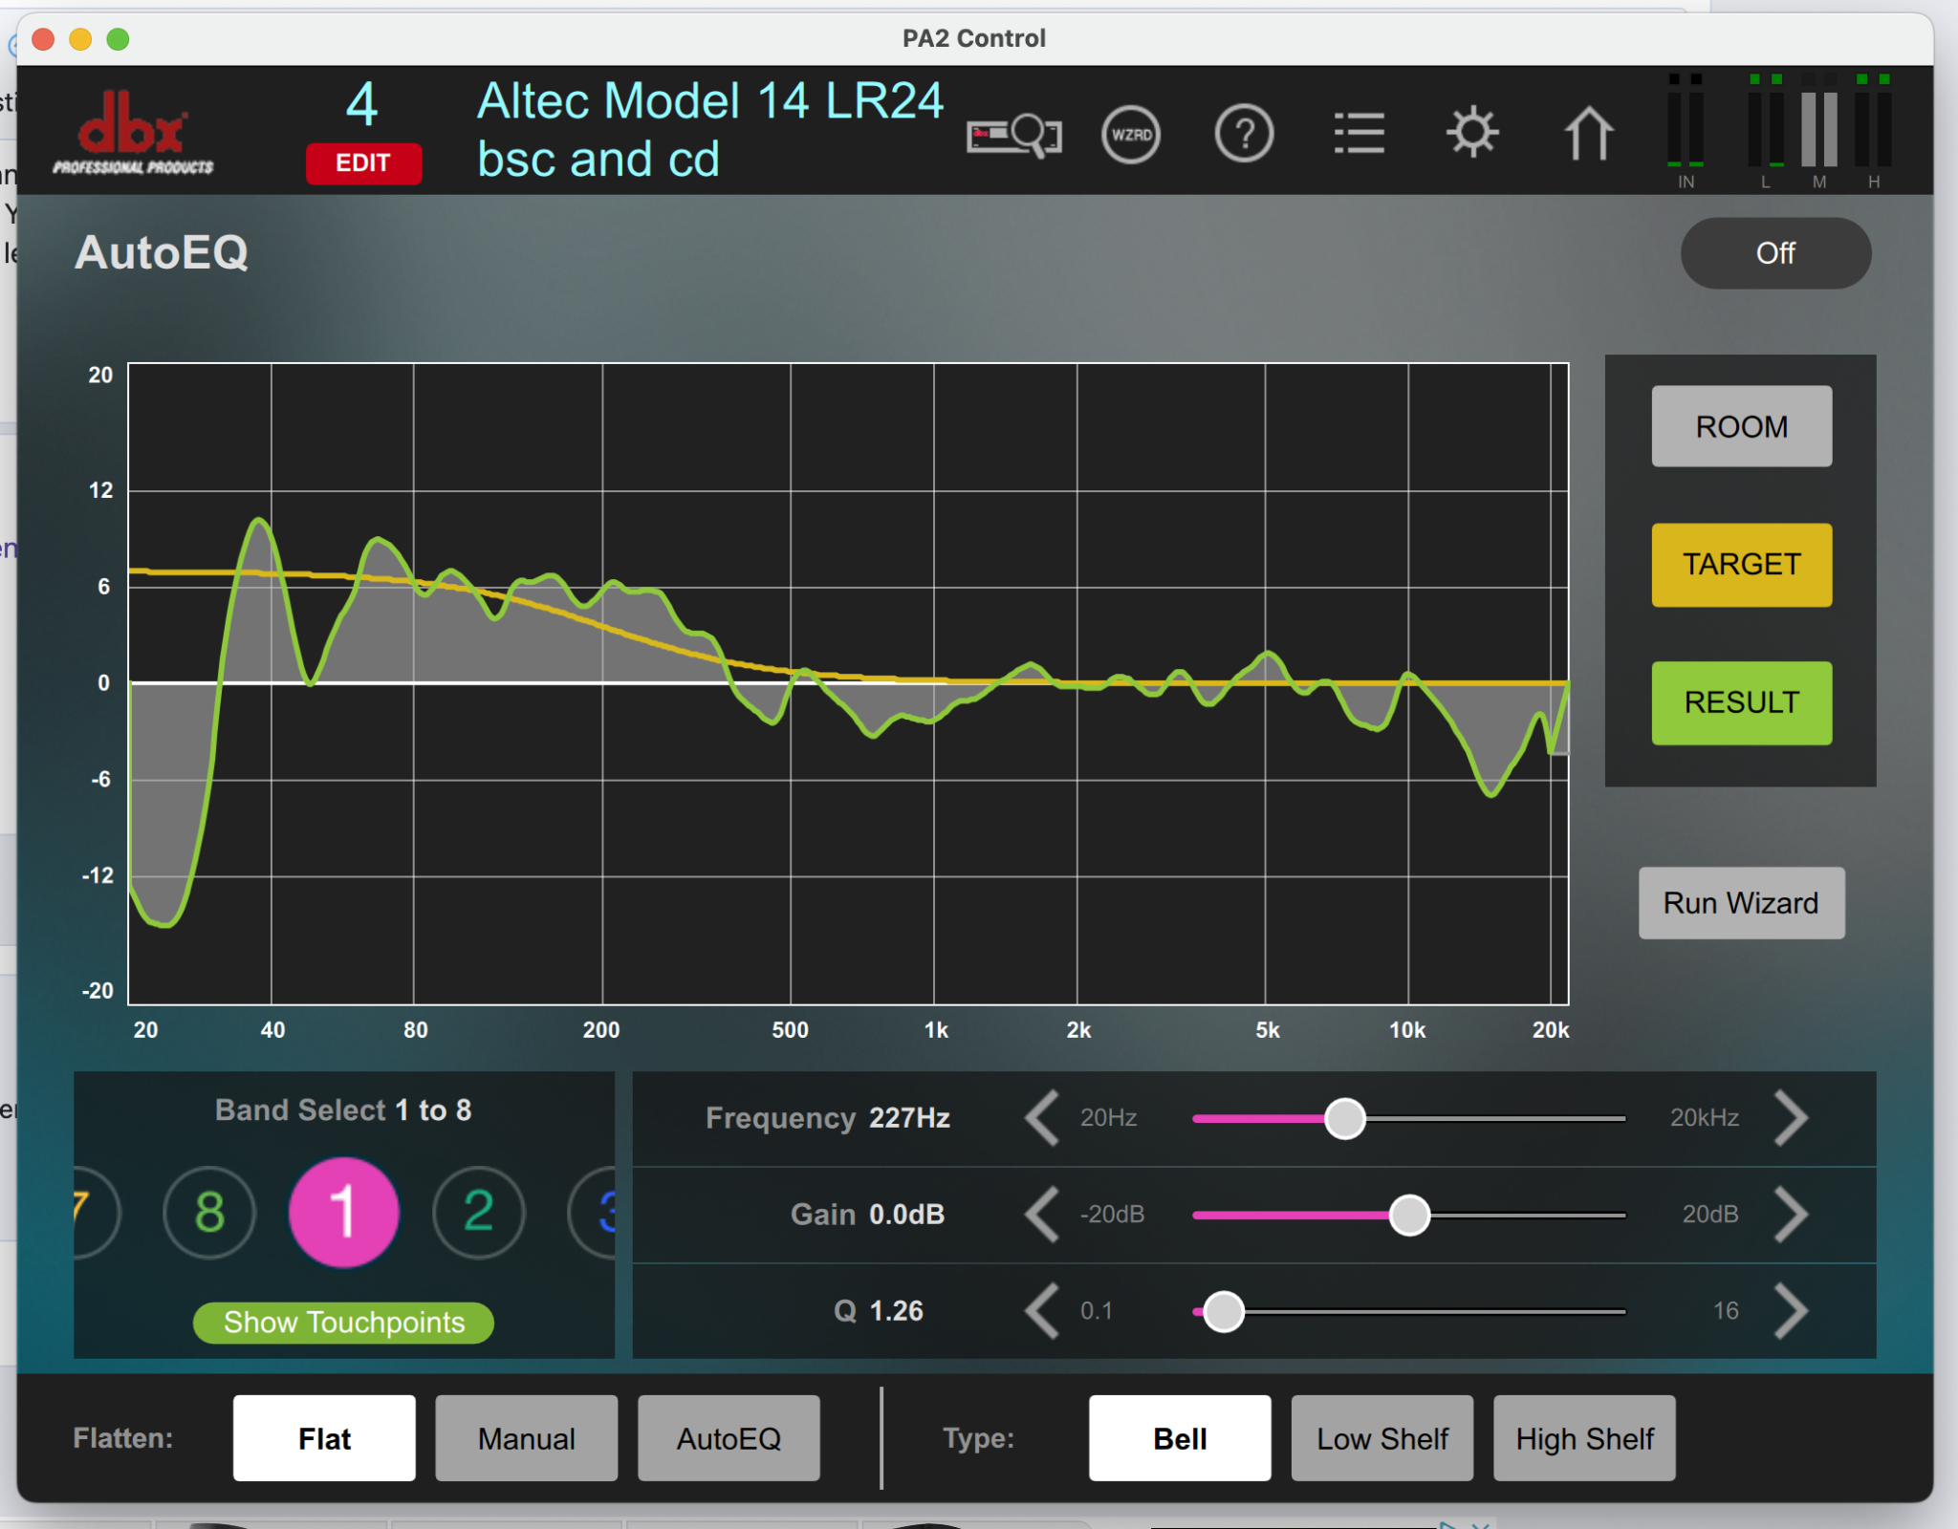
Task: Click the Gain 0.0dB value
Action: point(906,1215)
